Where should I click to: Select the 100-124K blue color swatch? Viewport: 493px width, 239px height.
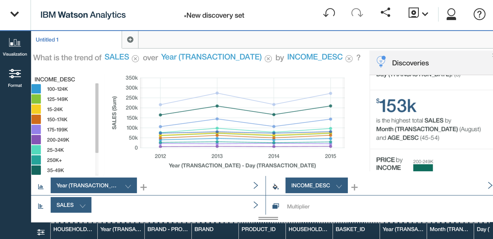pos(36,89)
